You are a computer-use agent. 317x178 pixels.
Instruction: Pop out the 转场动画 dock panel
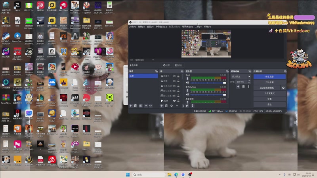coord(250,71)
